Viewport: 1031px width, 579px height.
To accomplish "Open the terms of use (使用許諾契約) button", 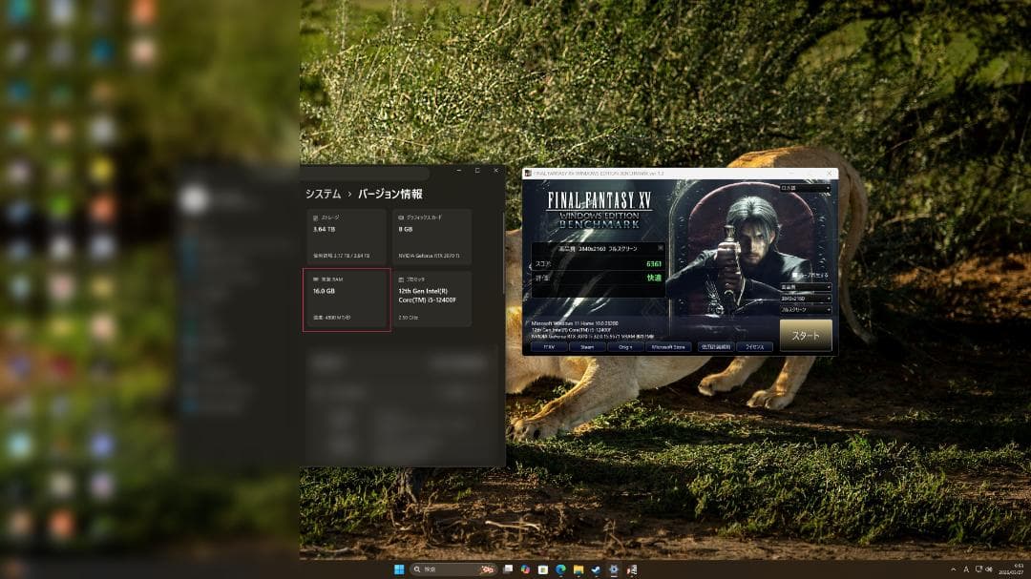I will pyautogui.click(x=716, y=347).
